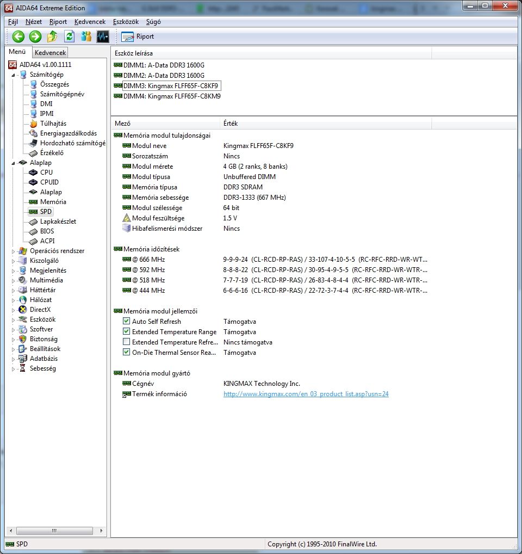Expand the Multimédia node
The height and width of the screenshot is (554, 522).
click(13, 280)
